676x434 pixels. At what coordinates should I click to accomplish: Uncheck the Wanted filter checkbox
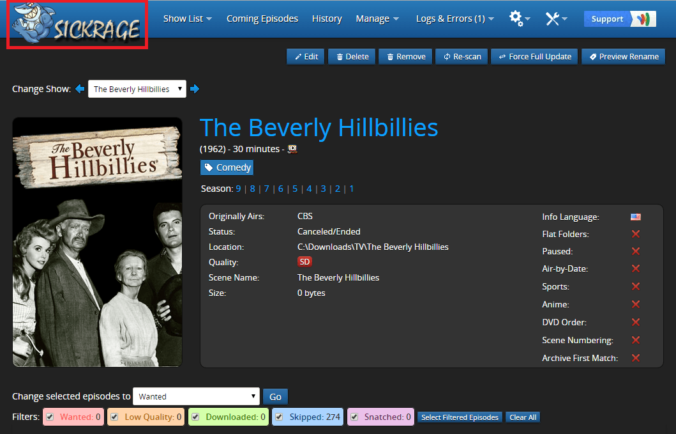50,417
